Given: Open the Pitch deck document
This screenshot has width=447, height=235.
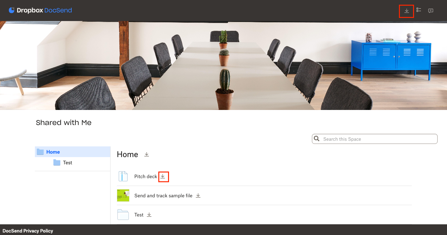Looking at the screenshot, I should click(146, 177).
